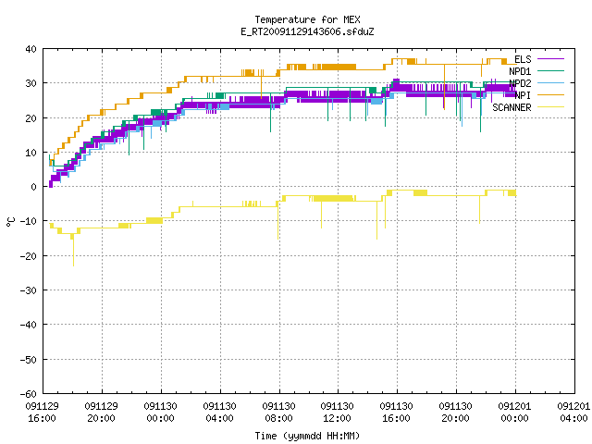Click the x-axis label 091130 12:00
This screenshot has height=444, width=592.
click(x=338, y=413)
